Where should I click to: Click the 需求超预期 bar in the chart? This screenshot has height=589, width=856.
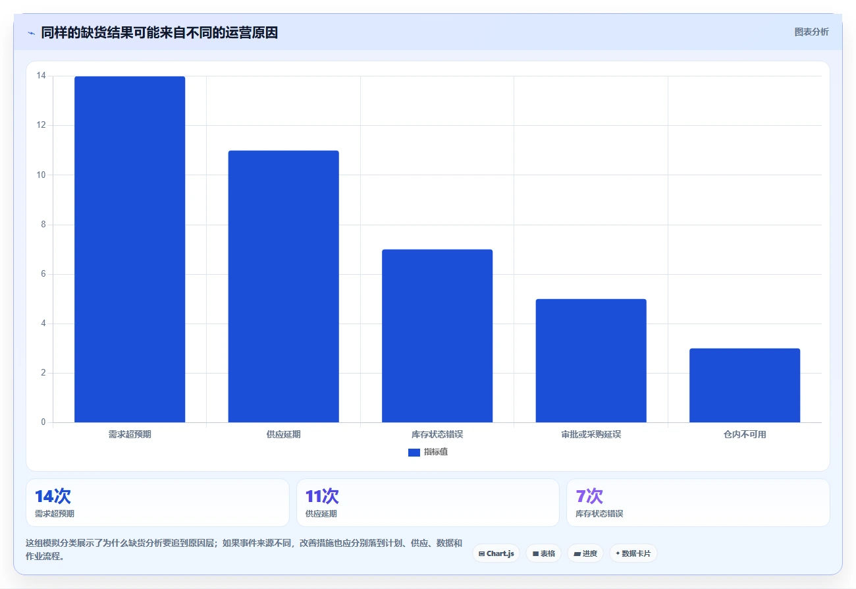130,249
